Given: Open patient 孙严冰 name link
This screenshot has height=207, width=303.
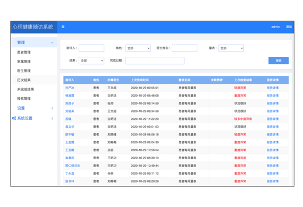Looking at the screenshot, I should (x=70, y=88).
